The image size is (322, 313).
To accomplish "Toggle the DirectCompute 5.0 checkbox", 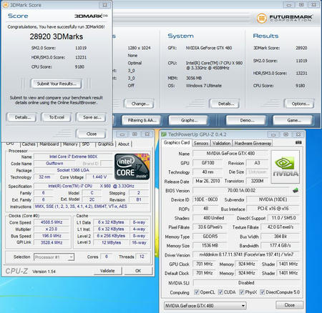I will coord(263,292).
